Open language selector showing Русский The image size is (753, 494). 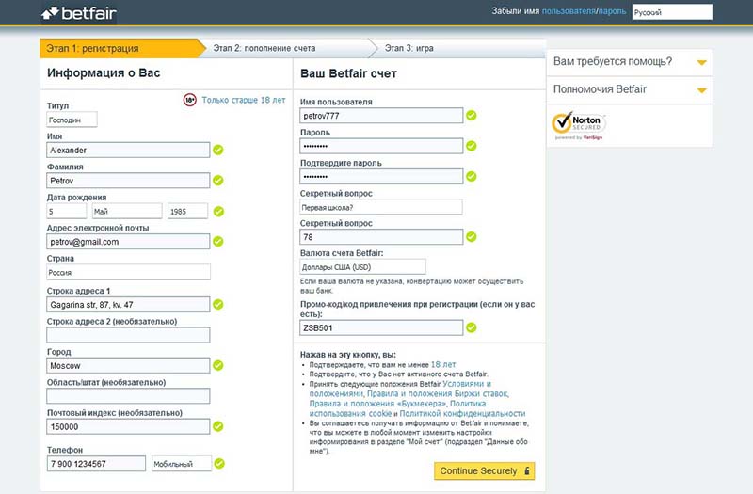[x=672, y=12]
